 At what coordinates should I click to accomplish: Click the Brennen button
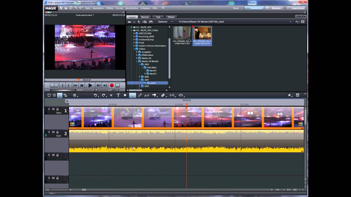tap(274, 8)
